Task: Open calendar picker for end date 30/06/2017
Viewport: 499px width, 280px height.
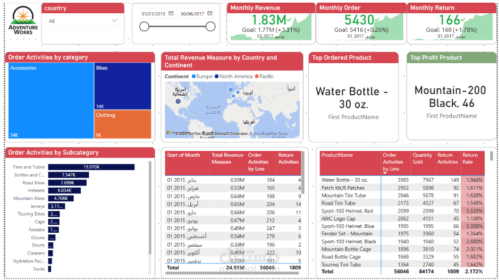Action: (210, 13)
